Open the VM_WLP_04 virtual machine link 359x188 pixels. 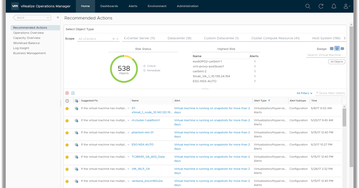tap(141, 169)
